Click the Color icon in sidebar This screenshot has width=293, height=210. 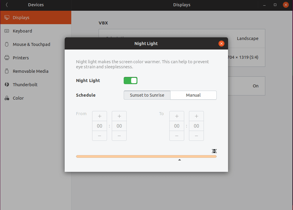point(7,98)
